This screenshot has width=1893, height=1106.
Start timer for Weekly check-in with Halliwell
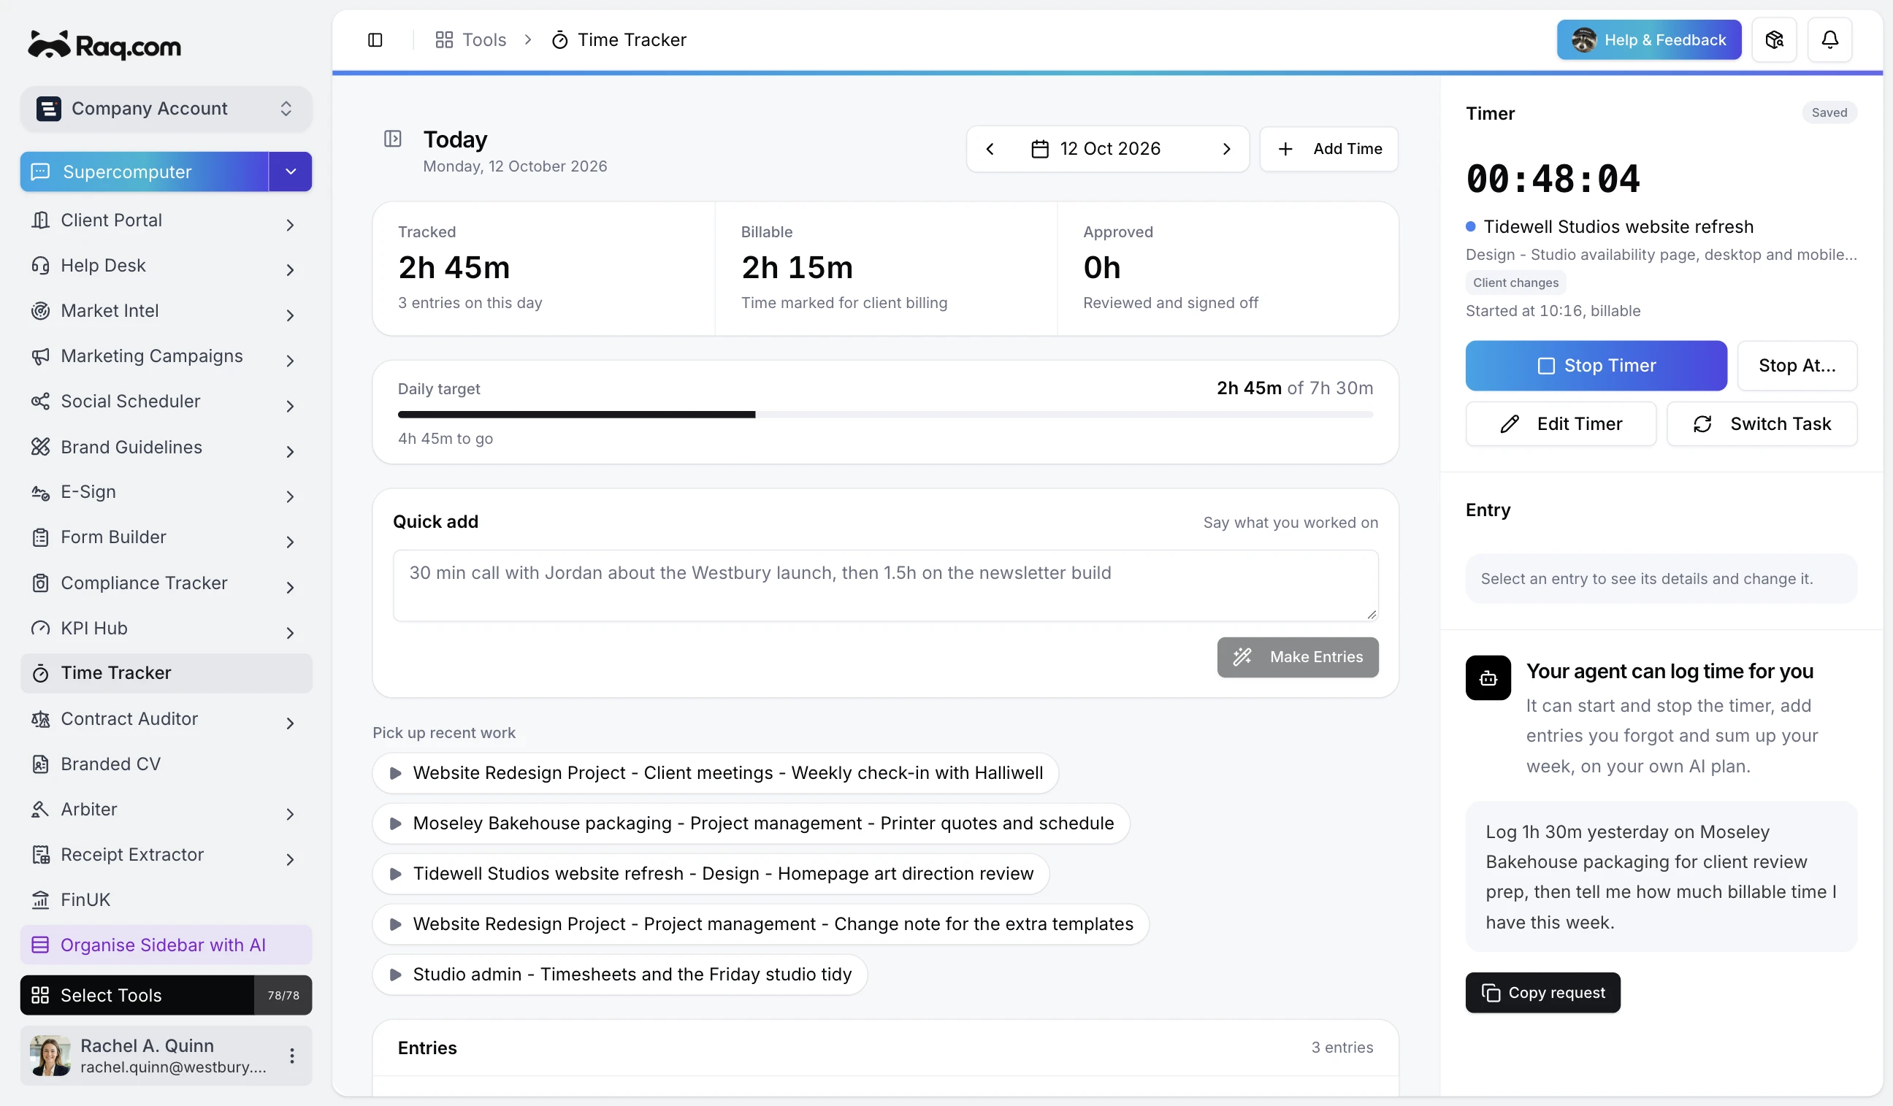714,772
